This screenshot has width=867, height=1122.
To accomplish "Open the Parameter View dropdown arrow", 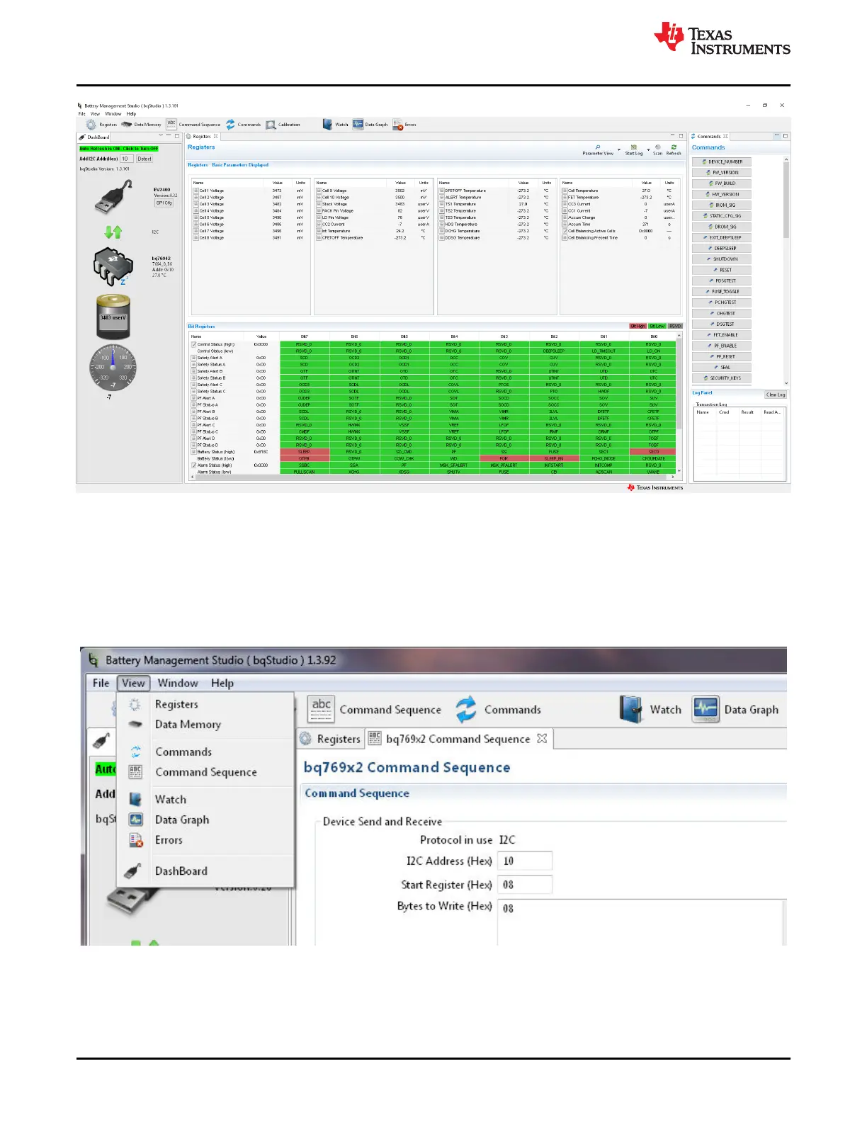I will coord(619,150).
